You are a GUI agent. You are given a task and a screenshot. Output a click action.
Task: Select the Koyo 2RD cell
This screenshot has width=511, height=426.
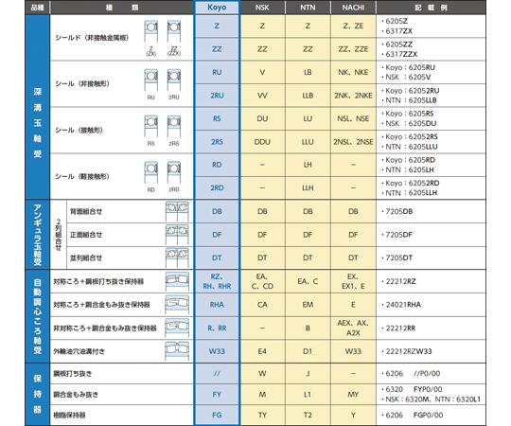(217, 187)
